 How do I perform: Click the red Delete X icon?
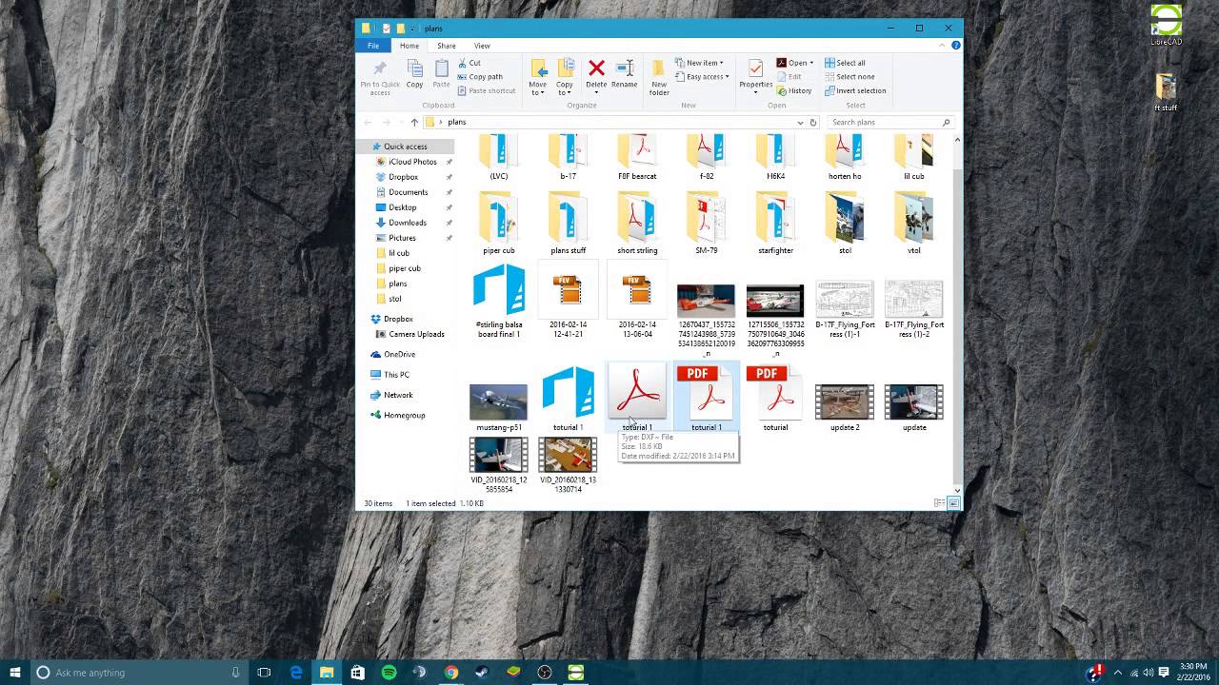pos(596,68)
